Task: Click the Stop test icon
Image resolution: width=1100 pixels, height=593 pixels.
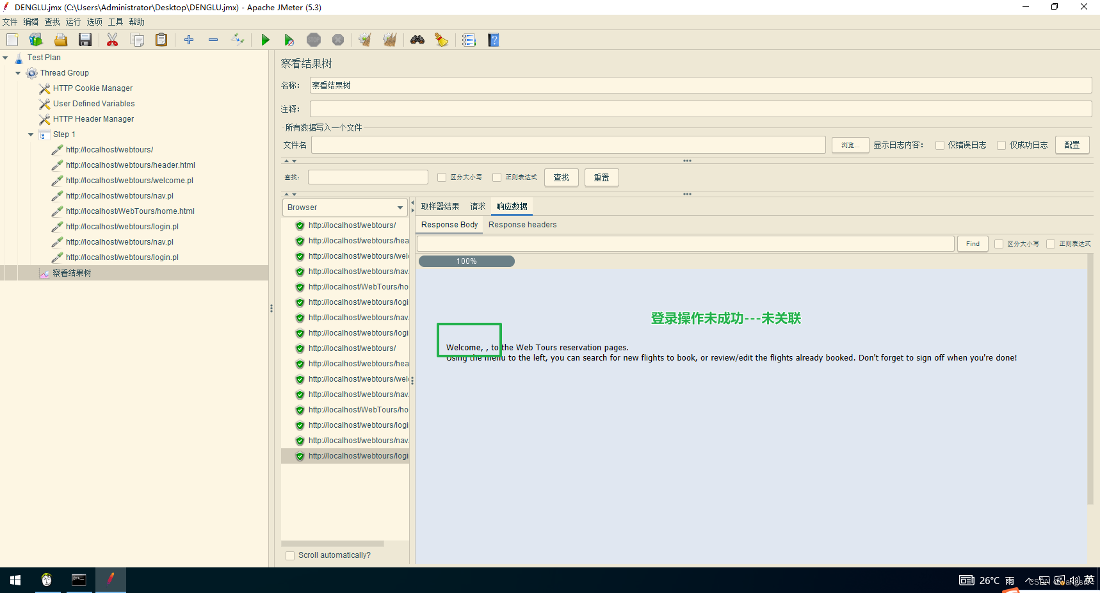Action: click(x=314, y=40)
